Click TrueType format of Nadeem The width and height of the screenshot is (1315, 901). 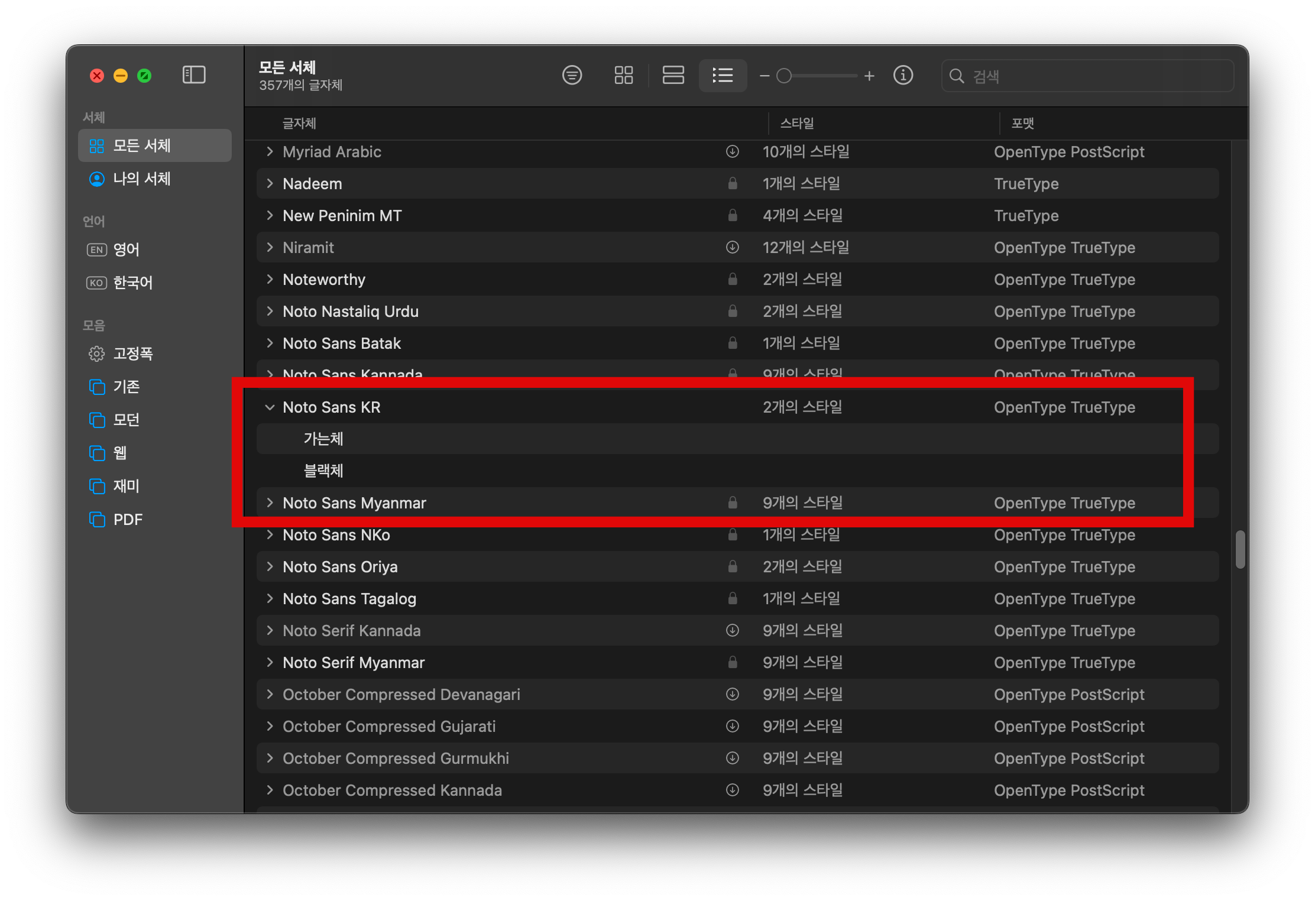(1026, 183)
